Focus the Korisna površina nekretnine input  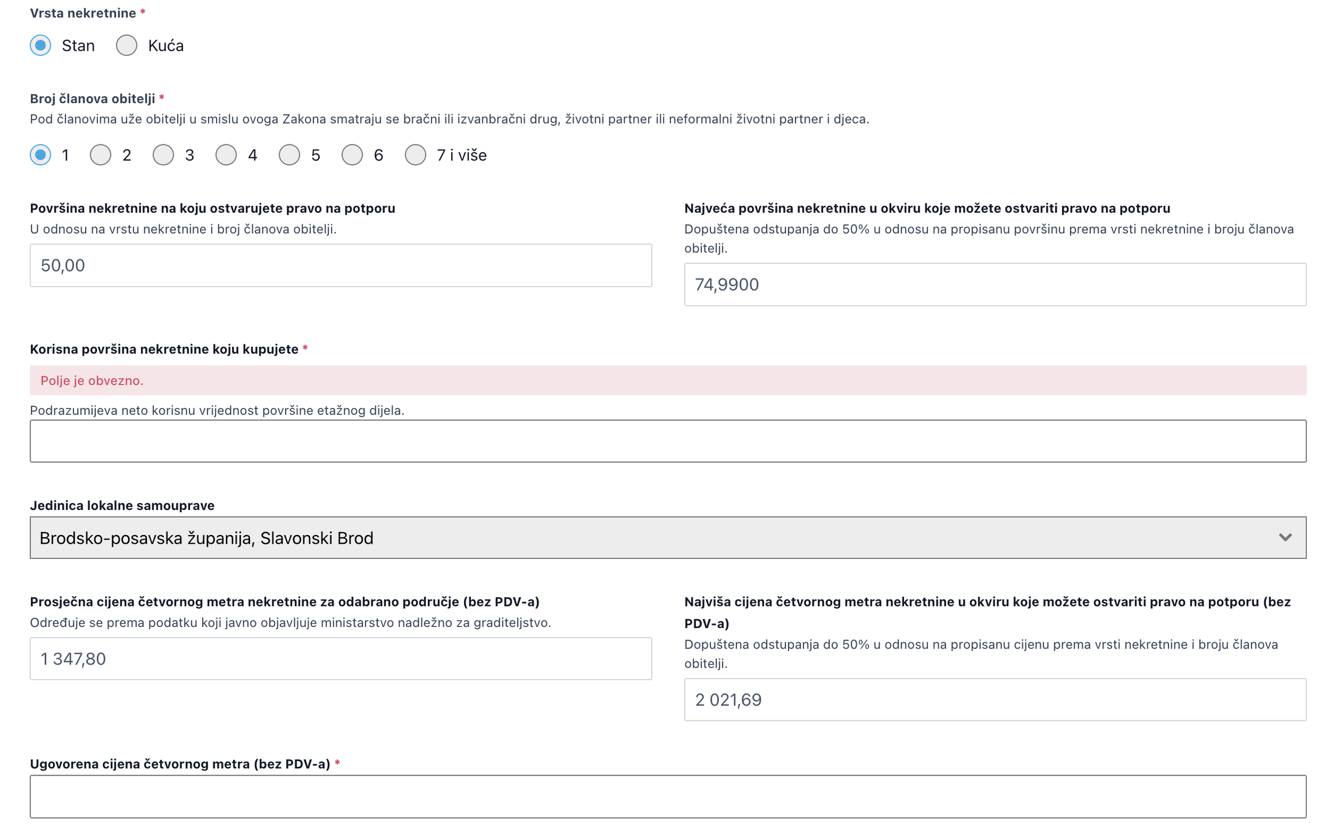coord(668,441)
